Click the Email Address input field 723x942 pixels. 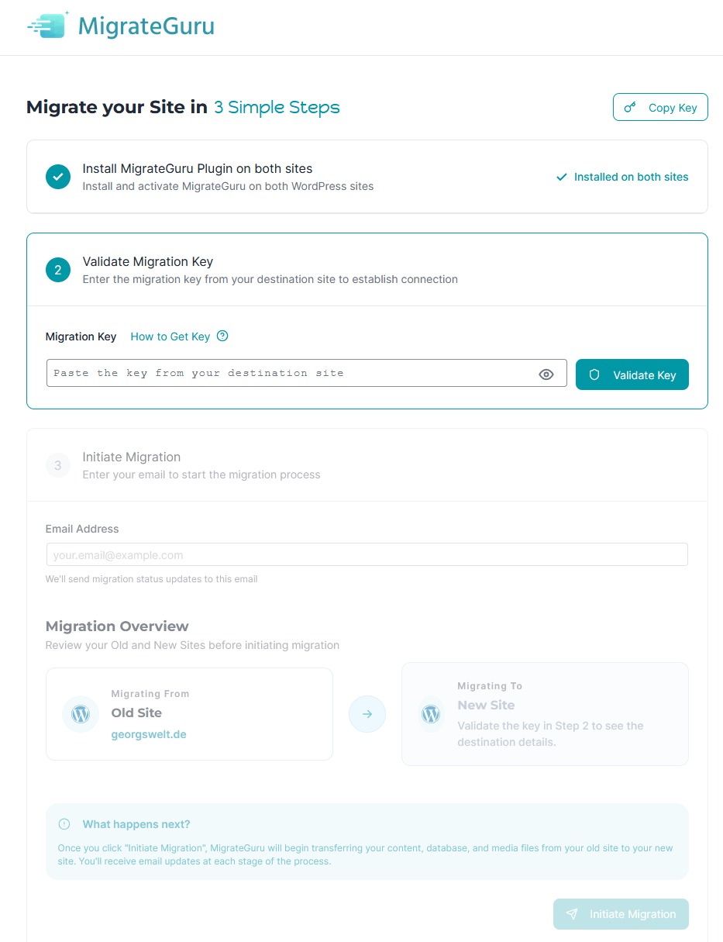[x=367, y=555]
